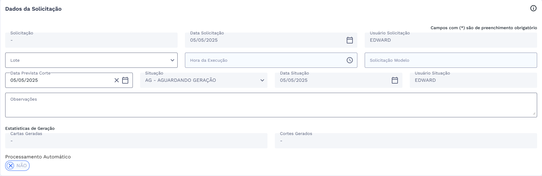Click the info icon in the top right corner
542x176 pixels.
(534, 8)
